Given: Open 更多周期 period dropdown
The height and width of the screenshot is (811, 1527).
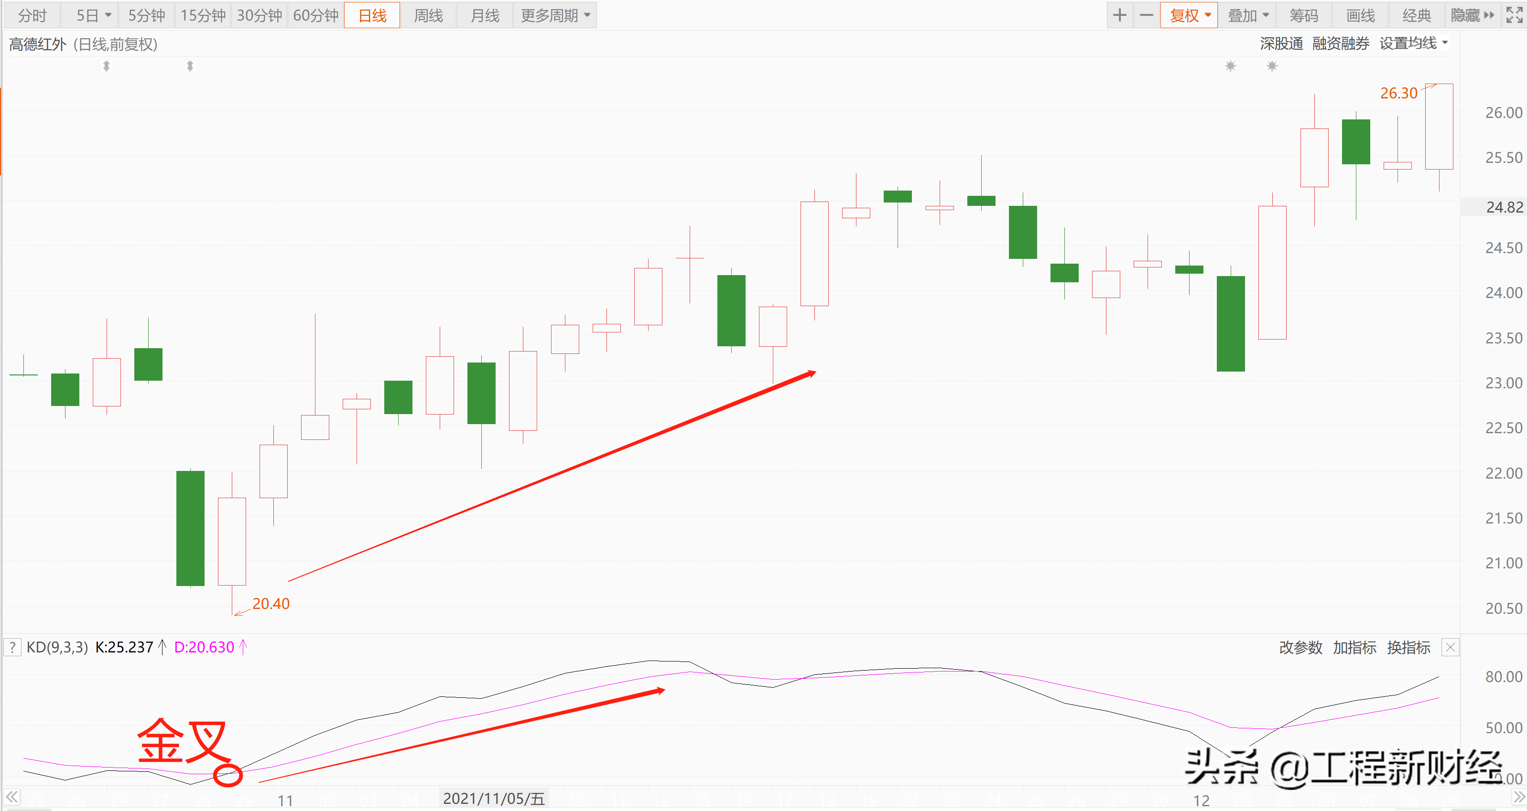Looking at the screenshot, I should point(555,15).
